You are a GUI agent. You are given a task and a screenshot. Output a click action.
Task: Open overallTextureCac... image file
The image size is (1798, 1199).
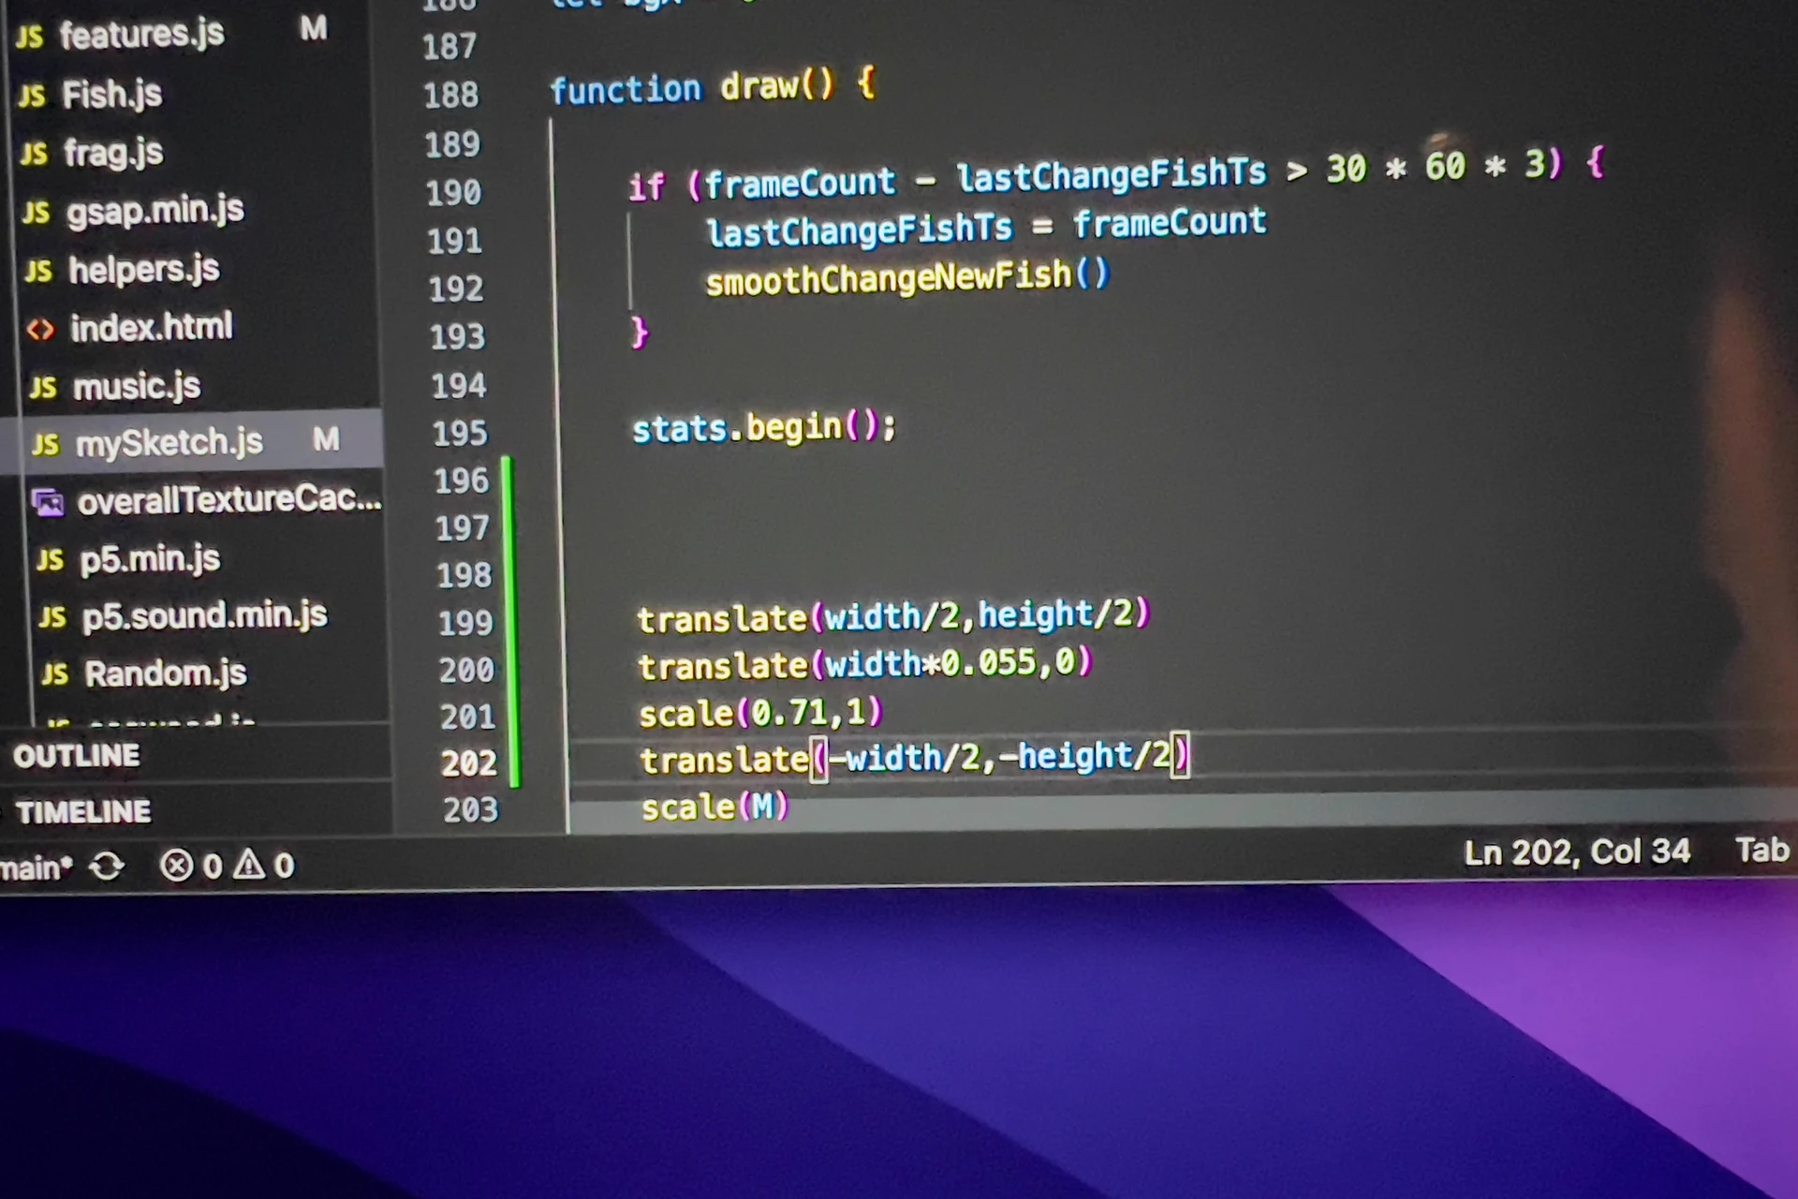(229, 499)
